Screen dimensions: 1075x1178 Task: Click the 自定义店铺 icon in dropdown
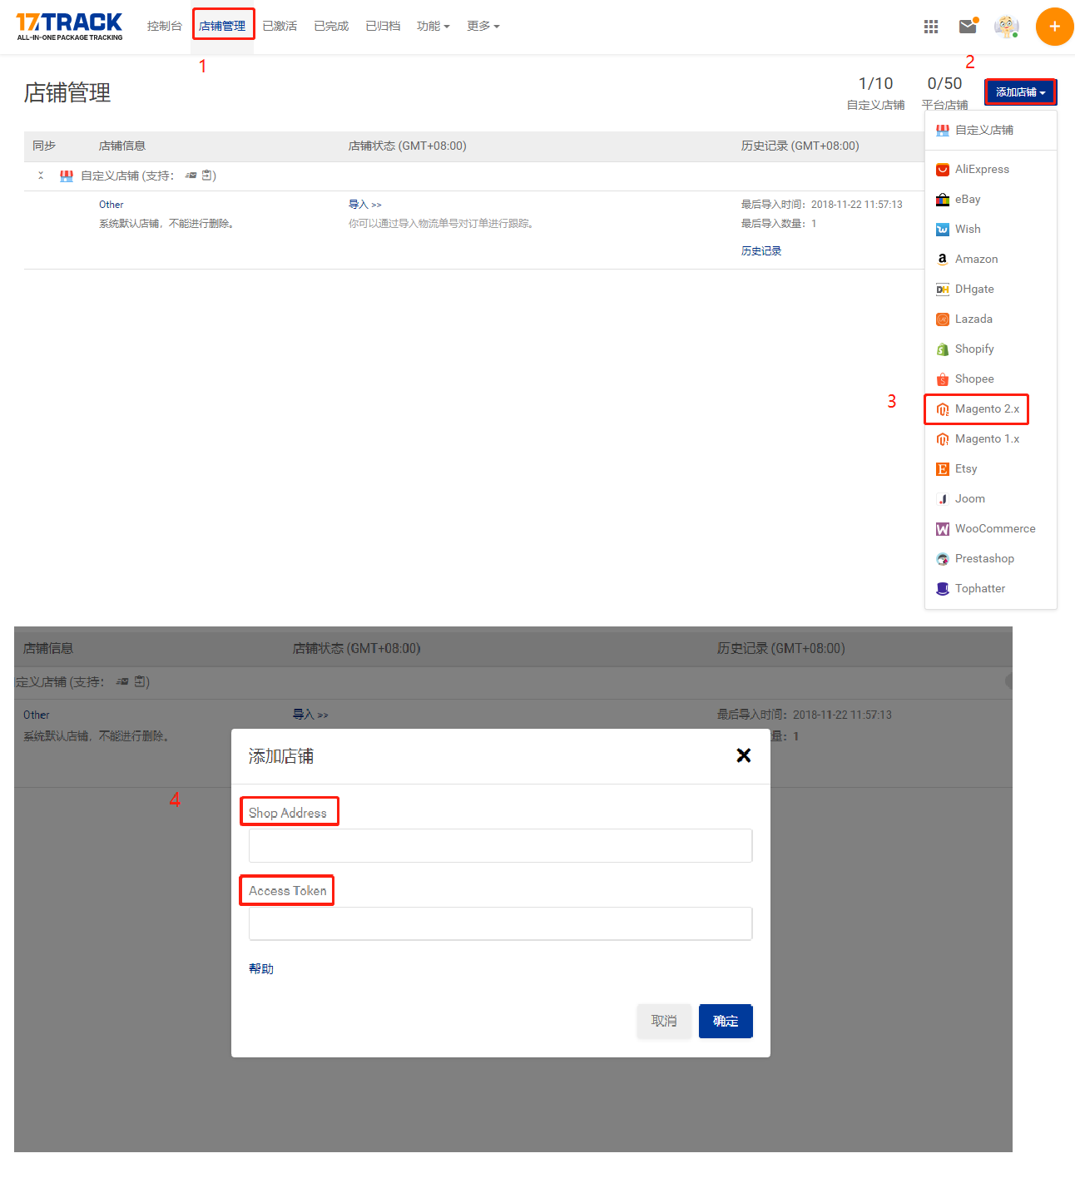(x=943, y=131)
